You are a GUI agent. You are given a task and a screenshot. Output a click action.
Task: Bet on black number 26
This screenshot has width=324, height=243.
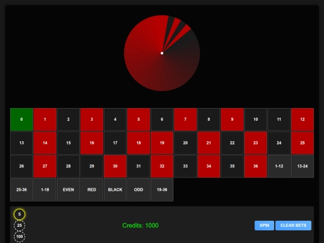22,166
